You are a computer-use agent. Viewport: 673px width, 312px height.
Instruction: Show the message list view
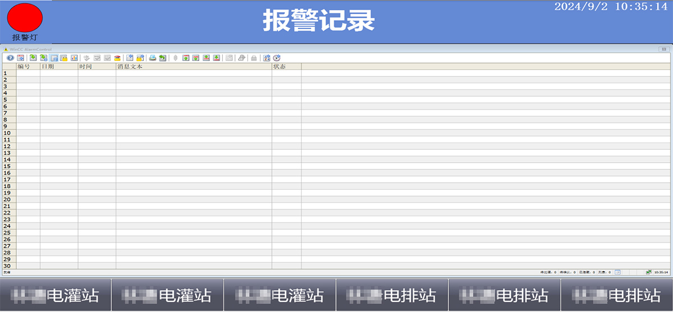pyautogui.click(x=33, y=58)
